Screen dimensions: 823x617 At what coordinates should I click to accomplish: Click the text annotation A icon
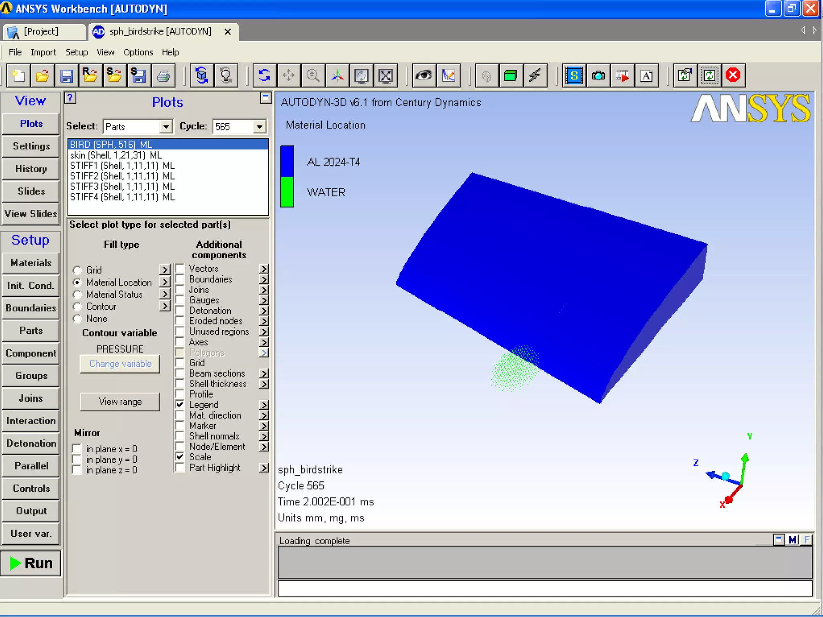(x=646, y=76)
